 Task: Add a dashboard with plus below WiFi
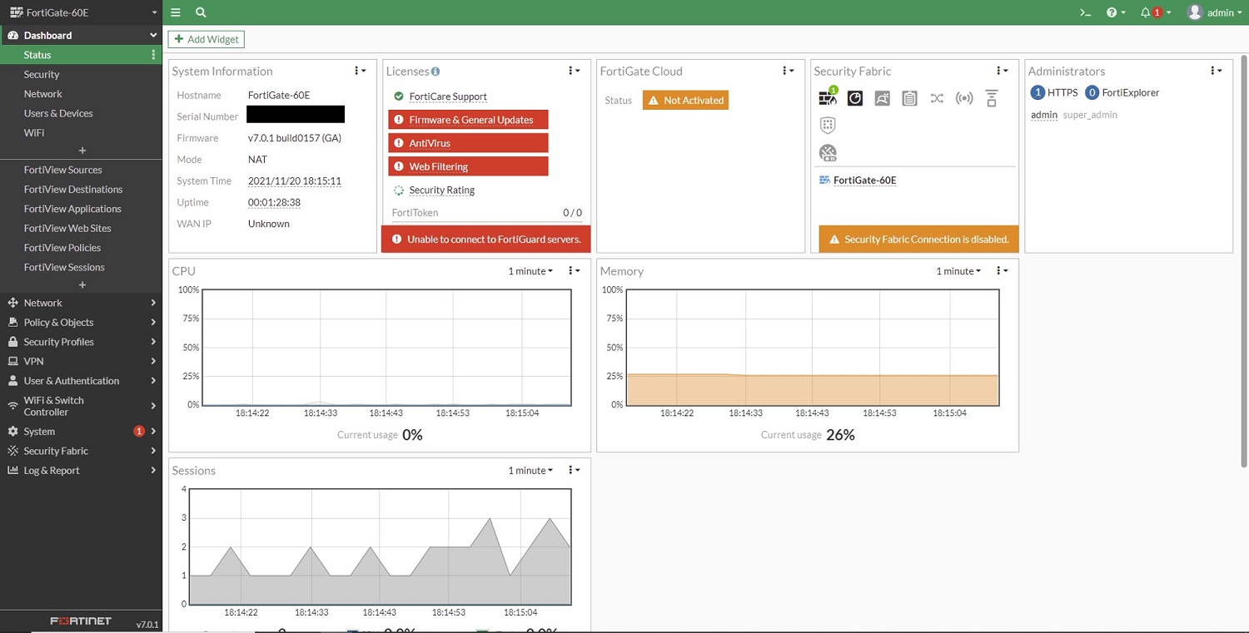[x=82, y=151]
